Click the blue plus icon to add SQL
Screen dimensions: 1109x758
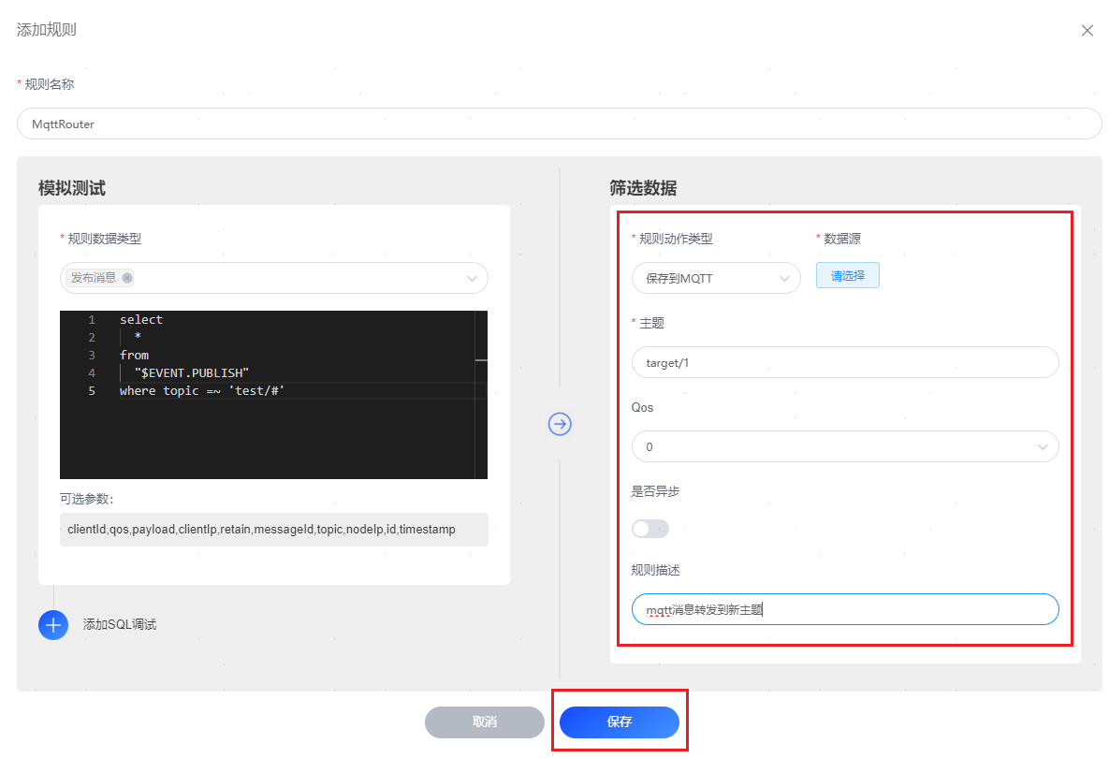coord(53,624)
